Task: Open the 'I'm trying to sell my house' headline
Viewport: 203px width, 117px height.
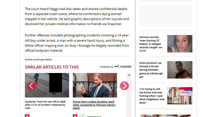Action: click(x=152, y=96)
